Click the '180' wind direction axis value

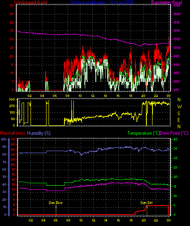12,112
